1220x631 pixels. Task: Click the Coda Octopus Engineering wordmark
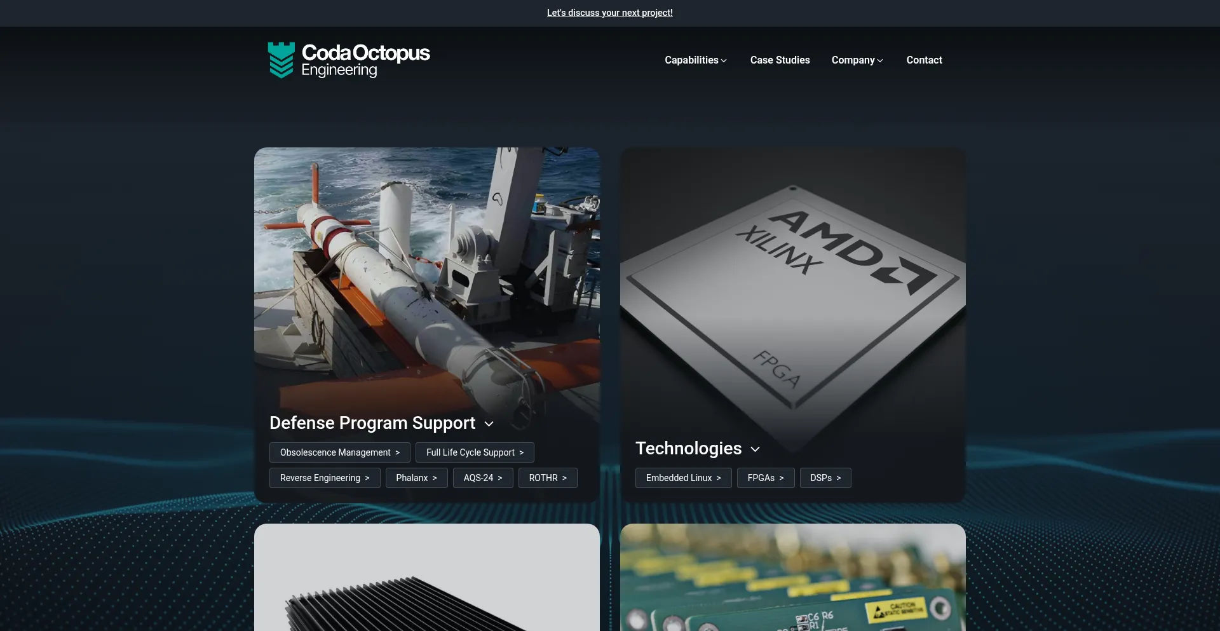(365, 60)
